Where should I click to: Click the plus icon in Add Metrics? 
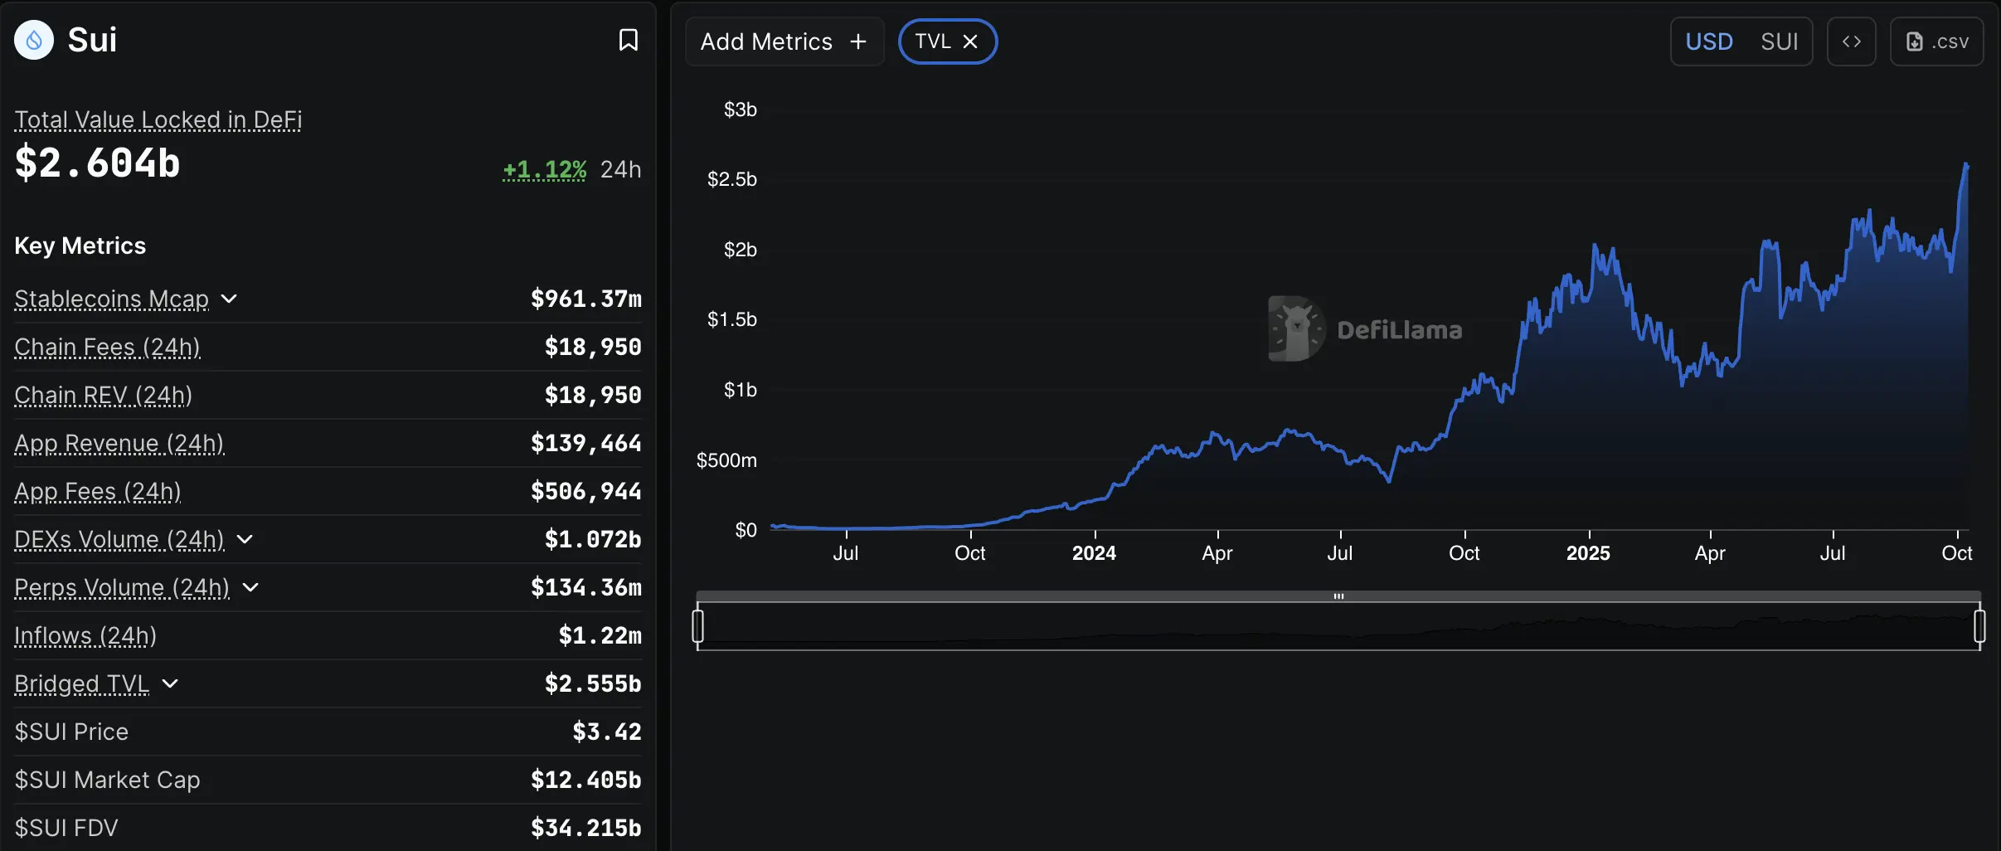tap(858, 41)
